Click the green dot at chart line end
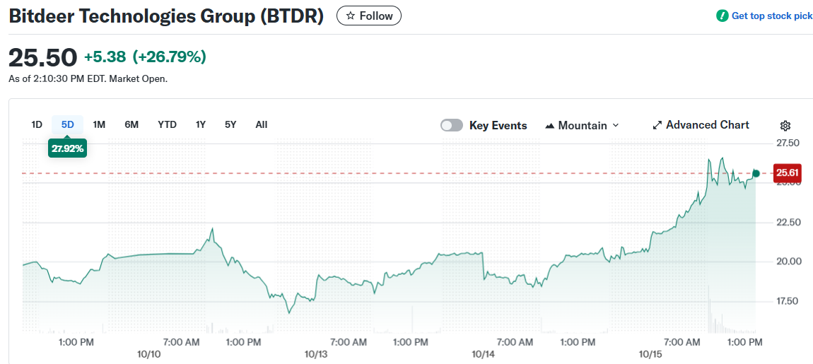 [756, 173]
